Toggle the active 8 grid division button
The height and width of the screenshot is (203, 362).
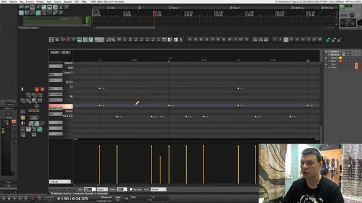coord(286,39)
